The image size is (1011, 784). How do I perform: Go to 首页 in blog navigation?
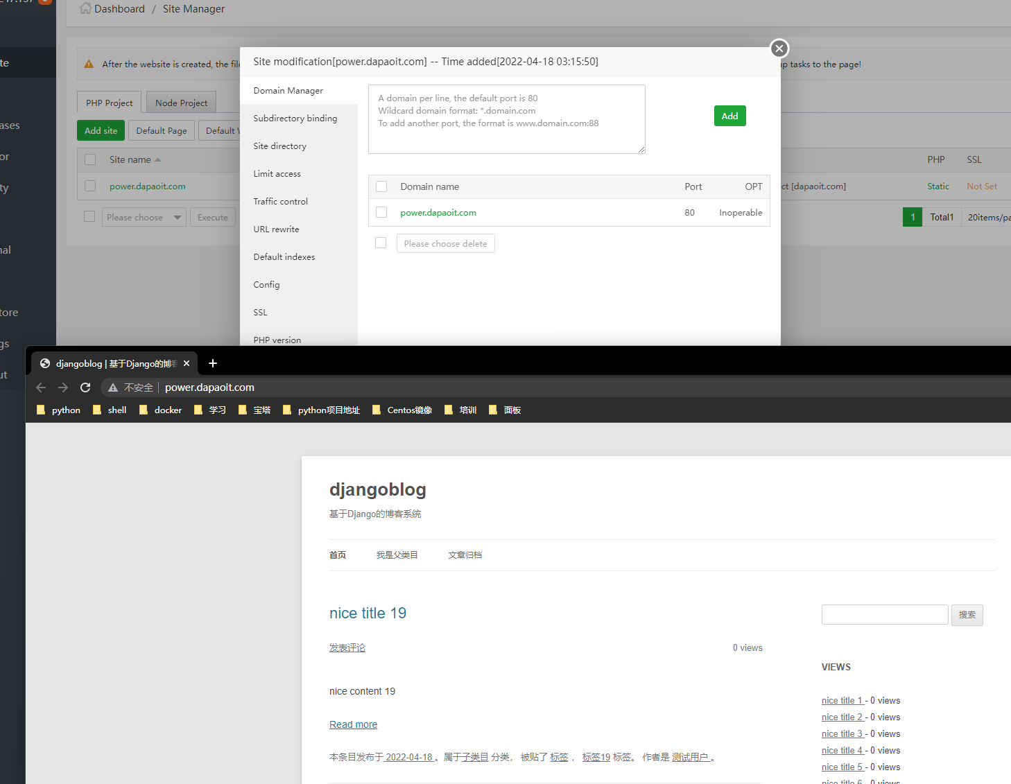338,555
